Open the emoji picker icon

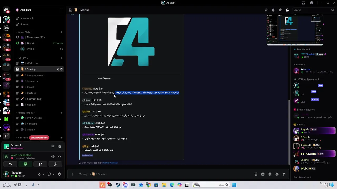tap(277, 174)
